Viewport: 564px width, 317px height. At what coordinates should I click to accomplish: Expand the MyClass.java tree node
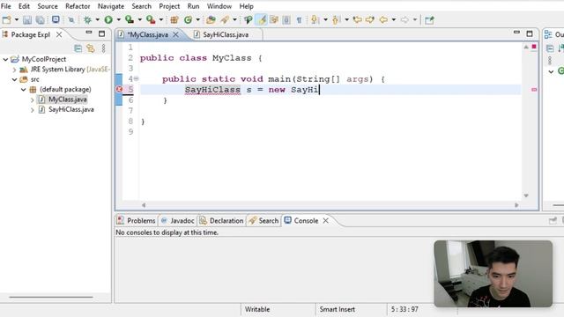[32, 100]
